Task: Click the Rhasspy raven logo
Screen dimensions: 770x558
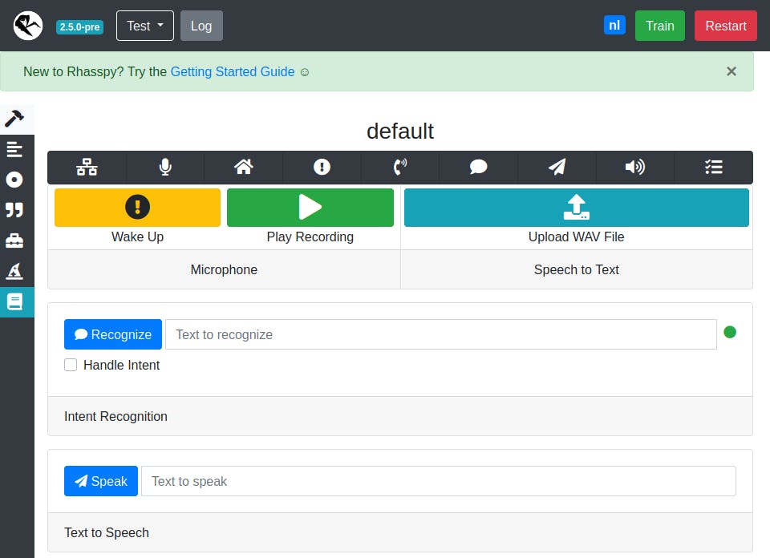Action: pyautogui.click(x=28, y=26)
